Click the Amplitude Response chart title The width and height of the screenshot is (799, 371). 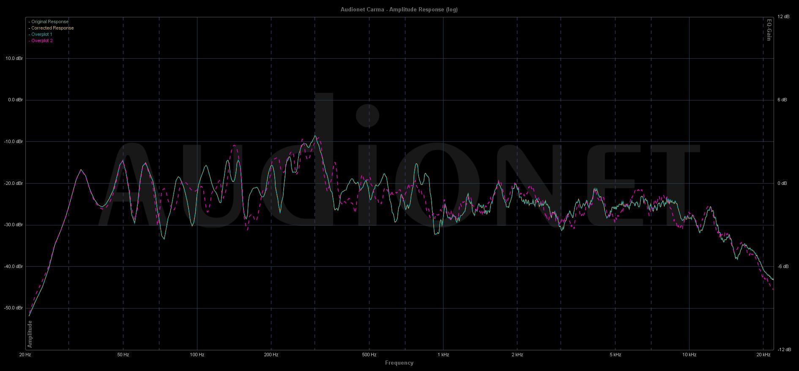click(x=399, y=9)
